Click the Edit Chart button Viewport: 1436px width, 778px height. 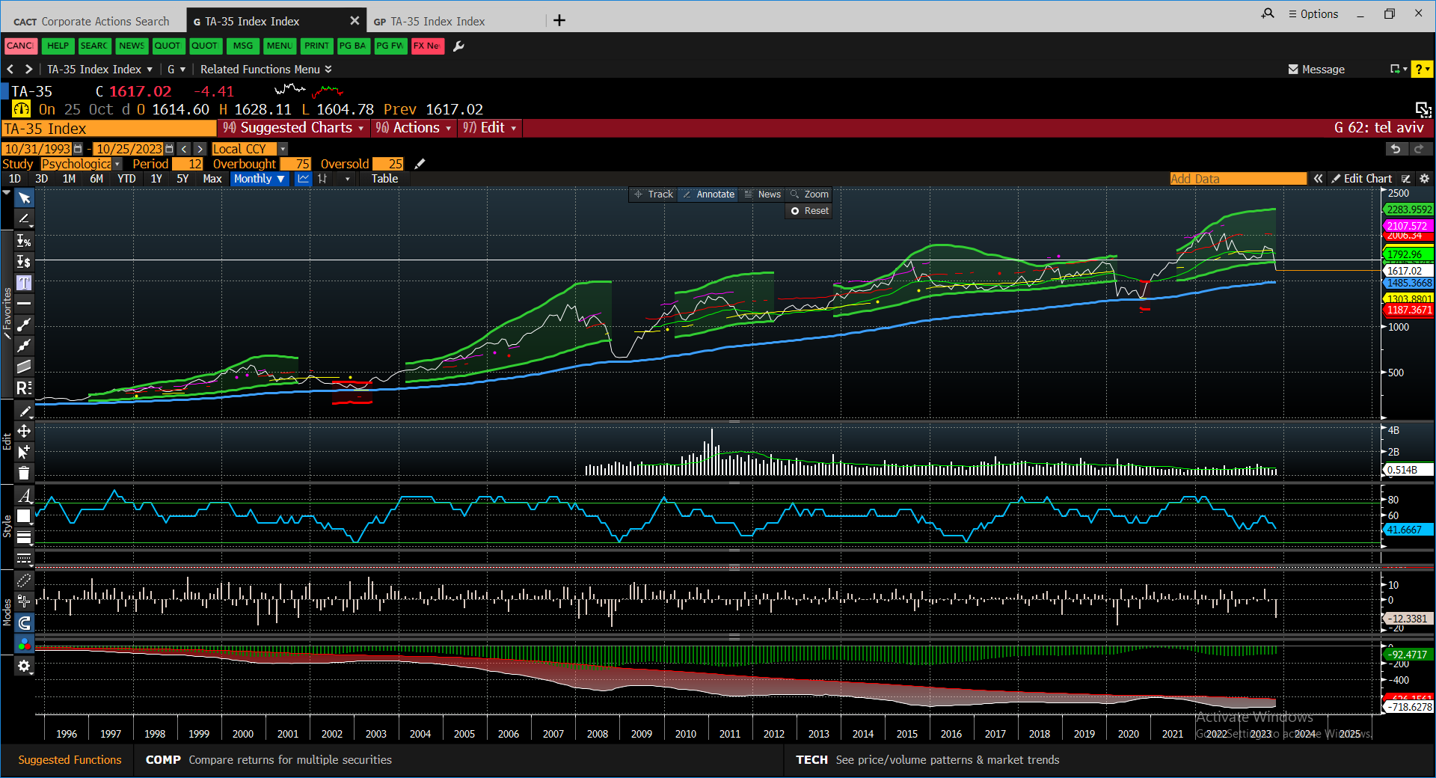[1361, 179]
